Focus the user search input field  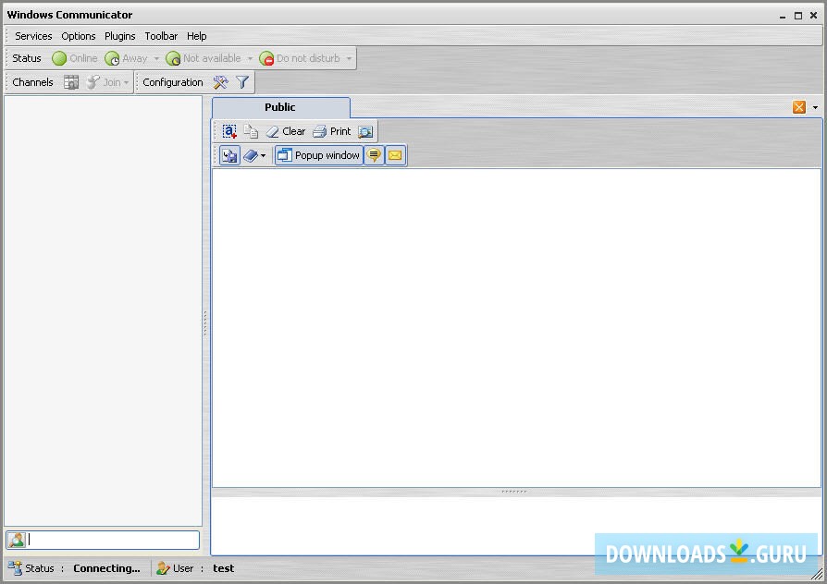[113, 540]
